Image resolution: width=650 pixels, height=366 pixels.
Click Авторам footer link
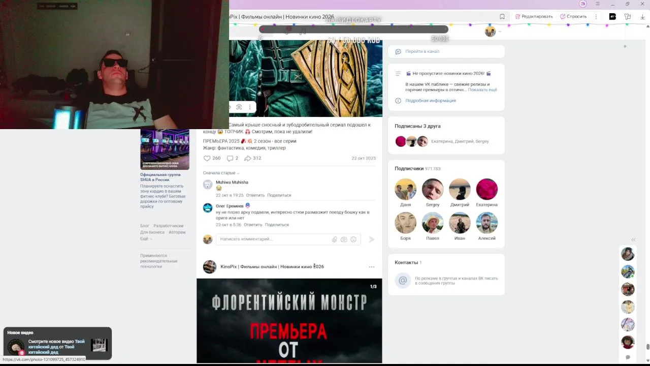[177, 232]
